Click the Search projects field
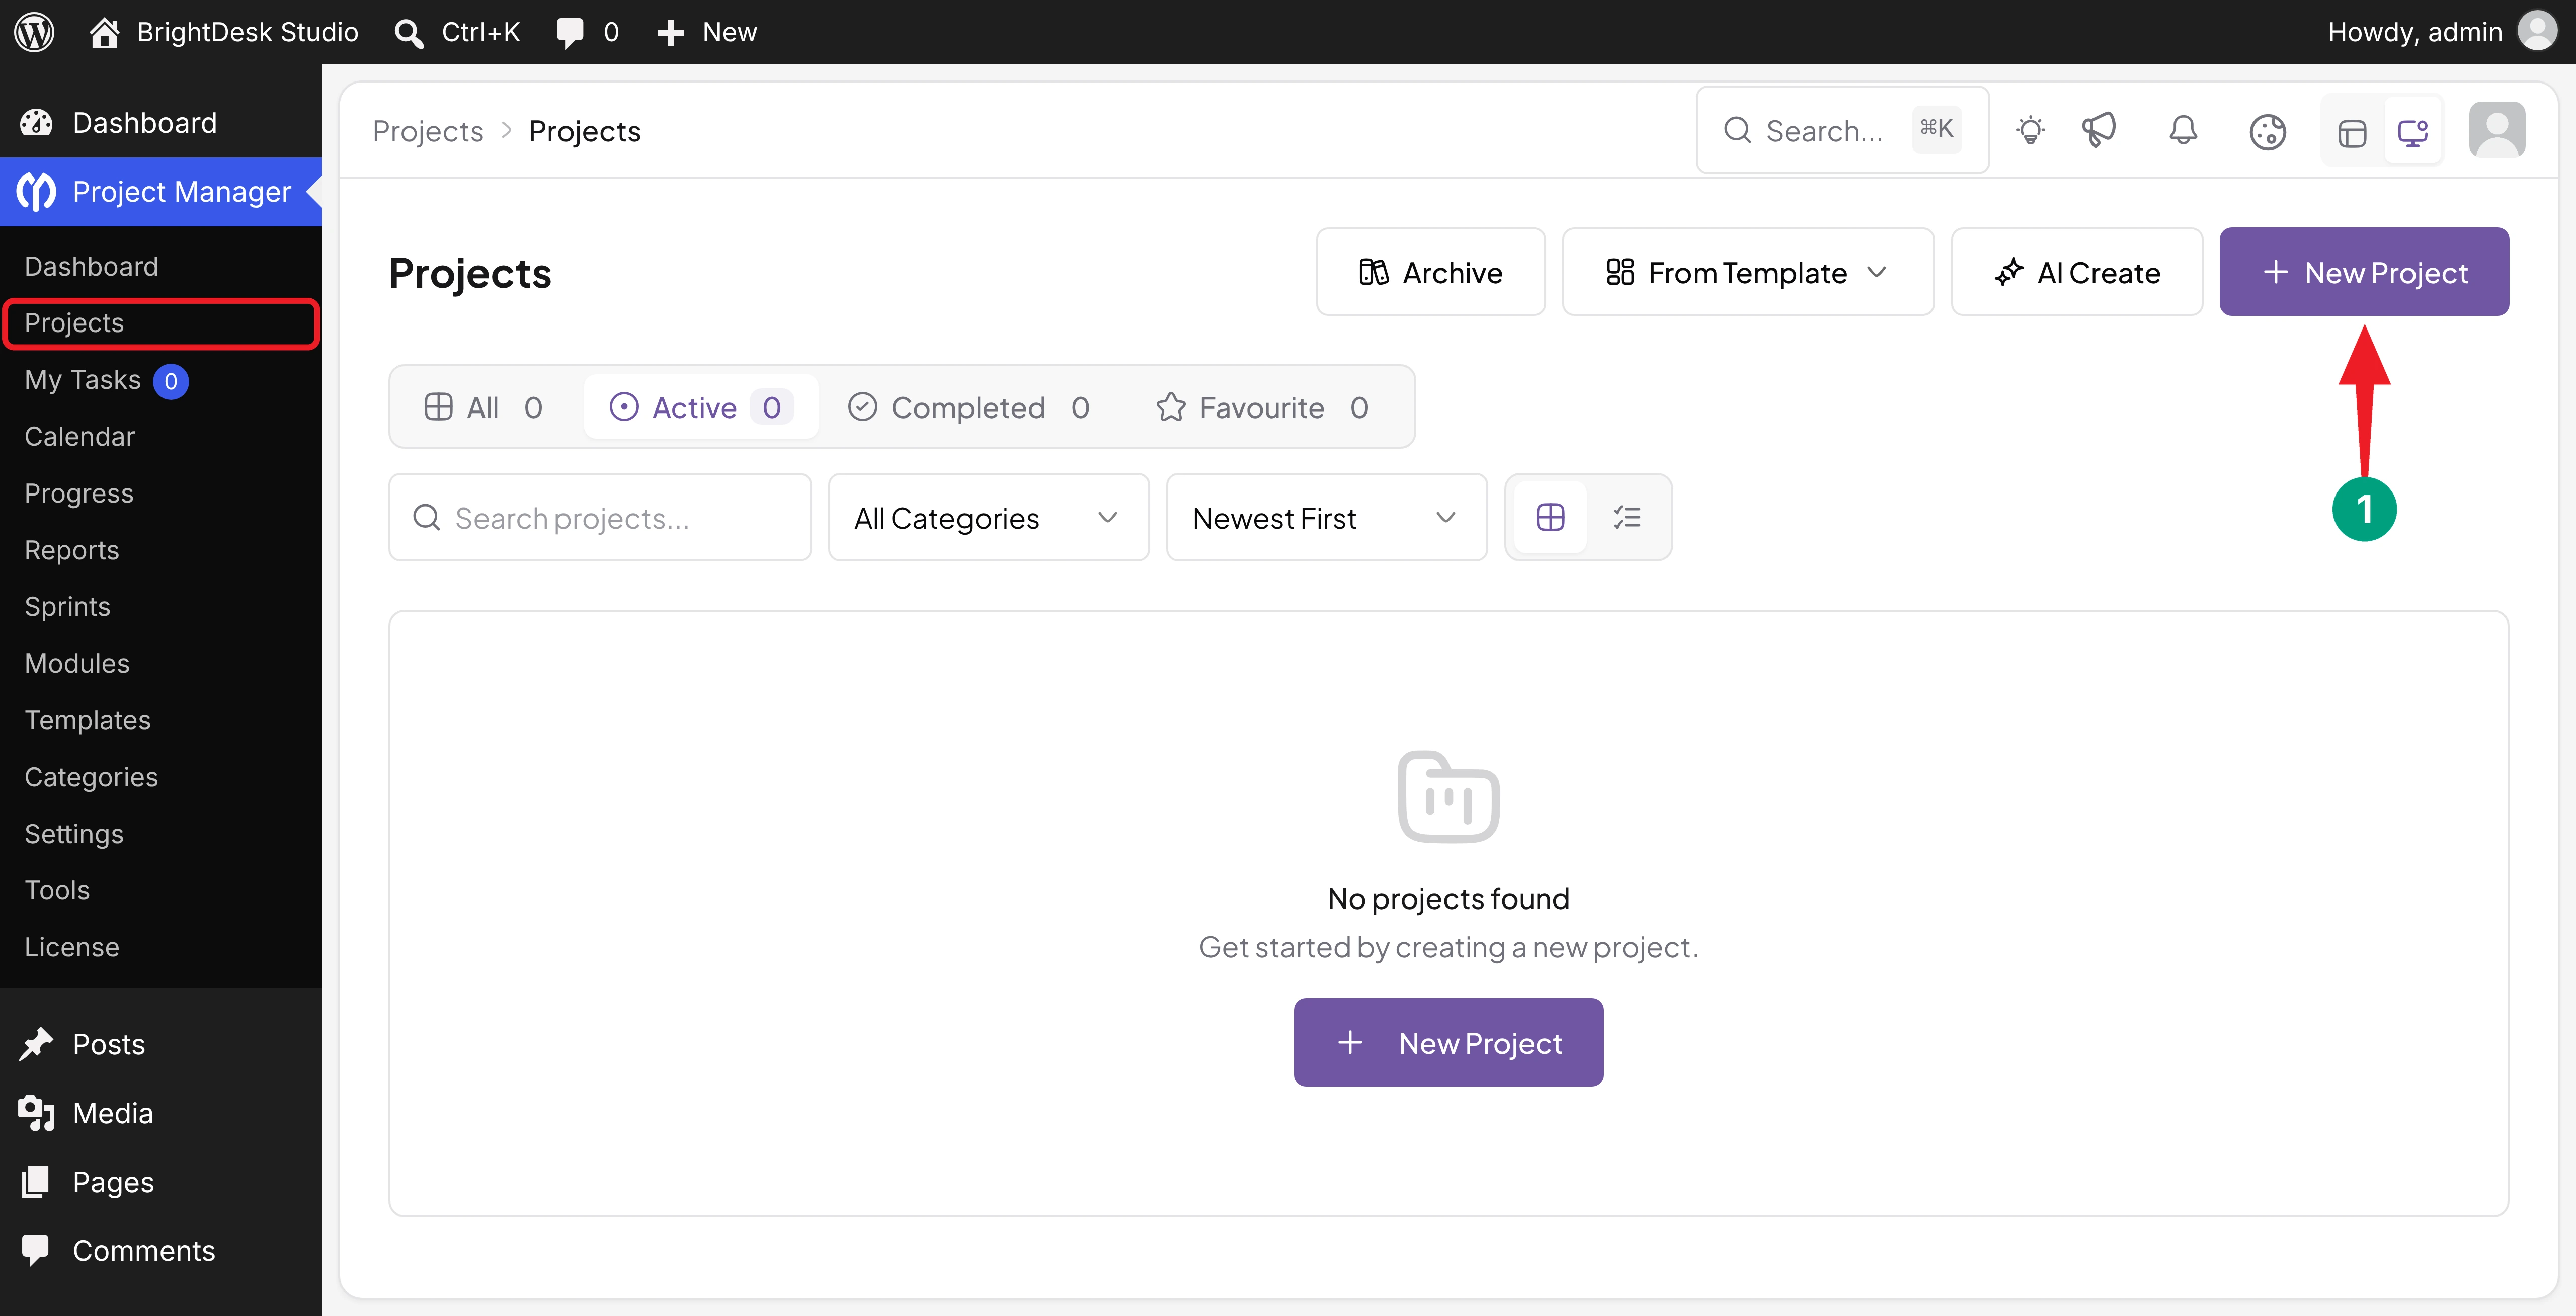Viewport: 2576px width, 1316px height. coord(600,518)
